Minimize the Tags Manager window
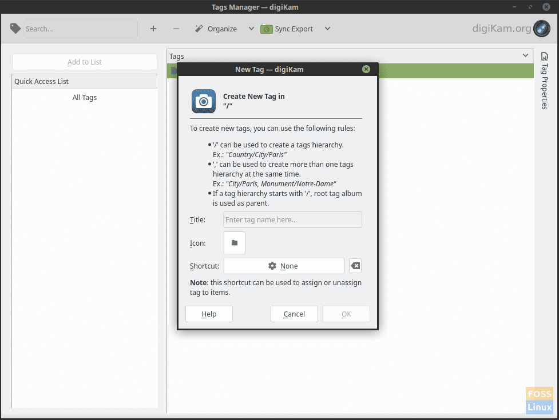The height and width of the screenshot is (420, 559). click(x=514, y=7)
